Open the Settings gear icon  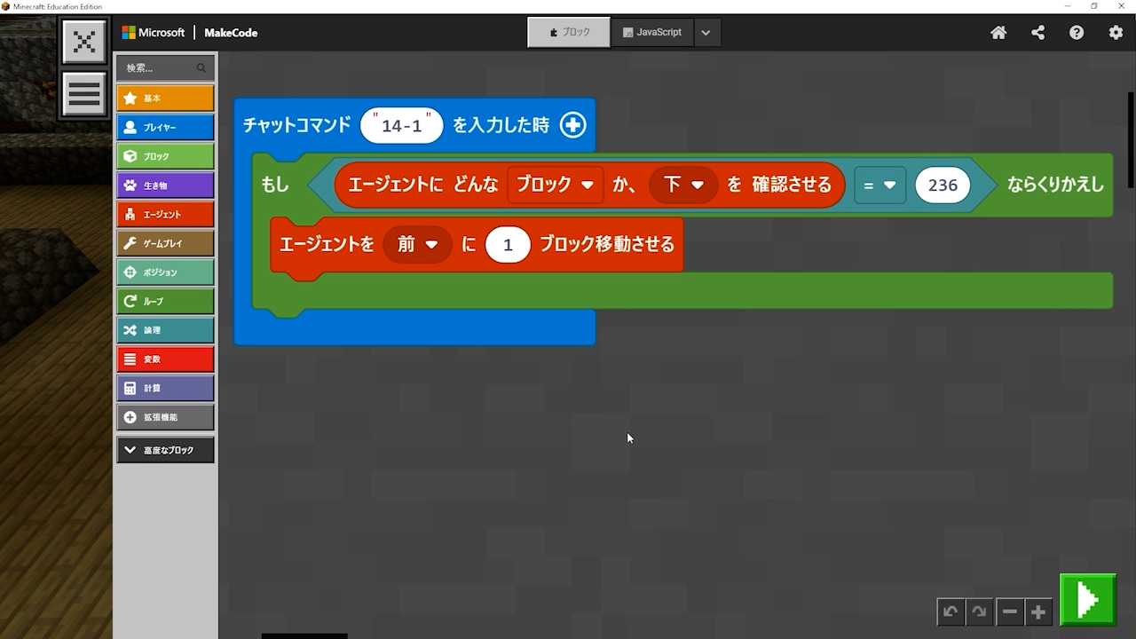pos(1116,33)
